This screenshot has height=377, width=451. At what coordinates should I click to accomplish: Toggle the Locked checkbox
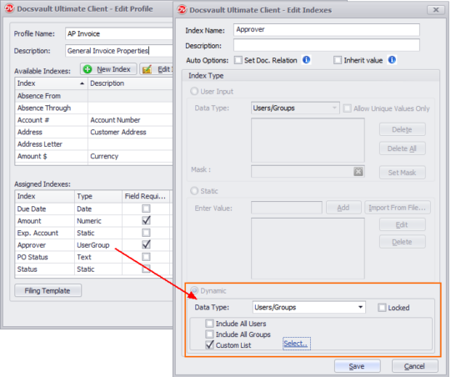pos(382,308)
